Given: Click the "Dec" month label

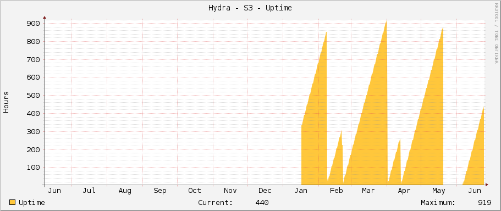Looking at the screenshot, I should [x=265, y=191].
